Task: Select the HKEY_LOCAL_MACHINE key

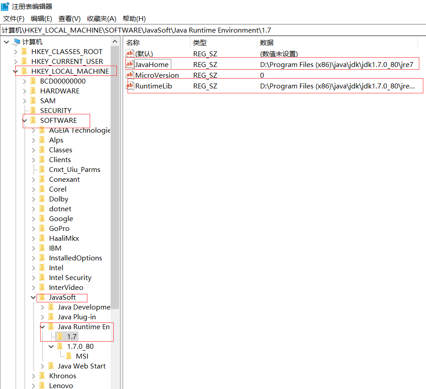Action: click(70, 71)
